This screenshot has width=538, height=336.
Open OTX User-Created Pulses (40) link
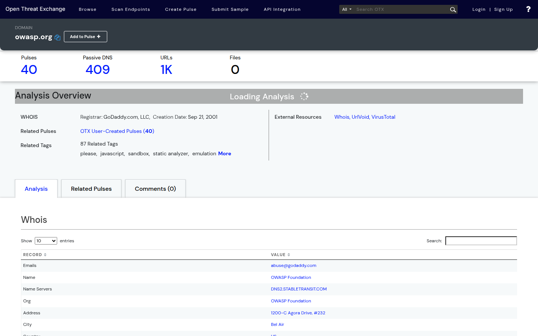[117, 131]
